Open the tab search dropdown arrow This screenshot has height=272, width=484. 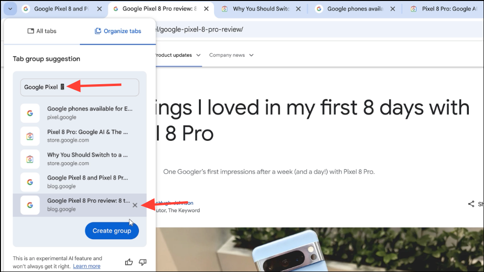tap(10, 9)
